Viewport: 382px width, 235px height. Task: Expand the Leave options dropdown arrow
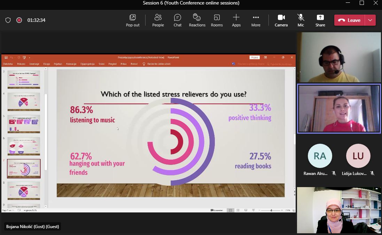point(370,20)
